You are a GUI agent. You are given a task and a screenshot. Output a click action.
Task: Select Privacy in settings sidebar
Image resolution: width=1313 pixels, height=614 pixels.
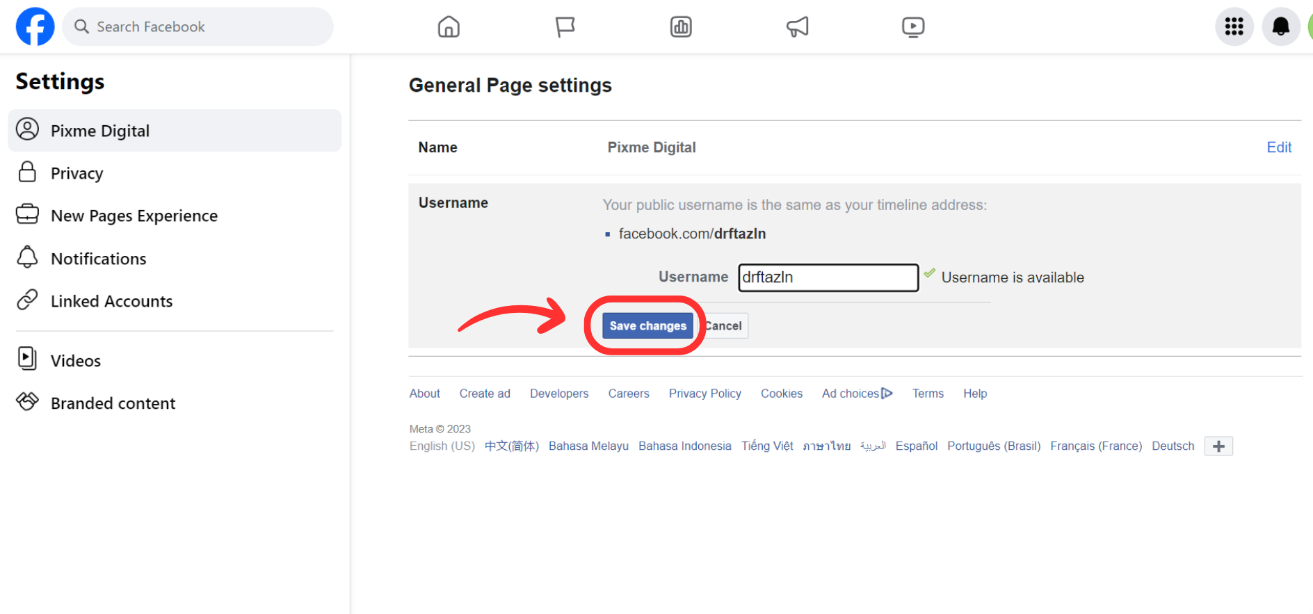pyautogui.click(x=76, y=173)
